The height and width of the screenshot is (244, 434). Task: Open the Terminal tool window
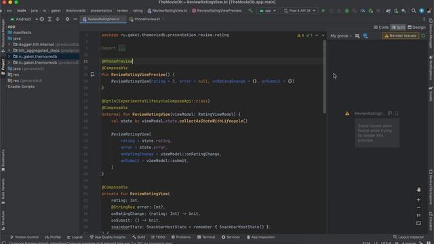206,237
